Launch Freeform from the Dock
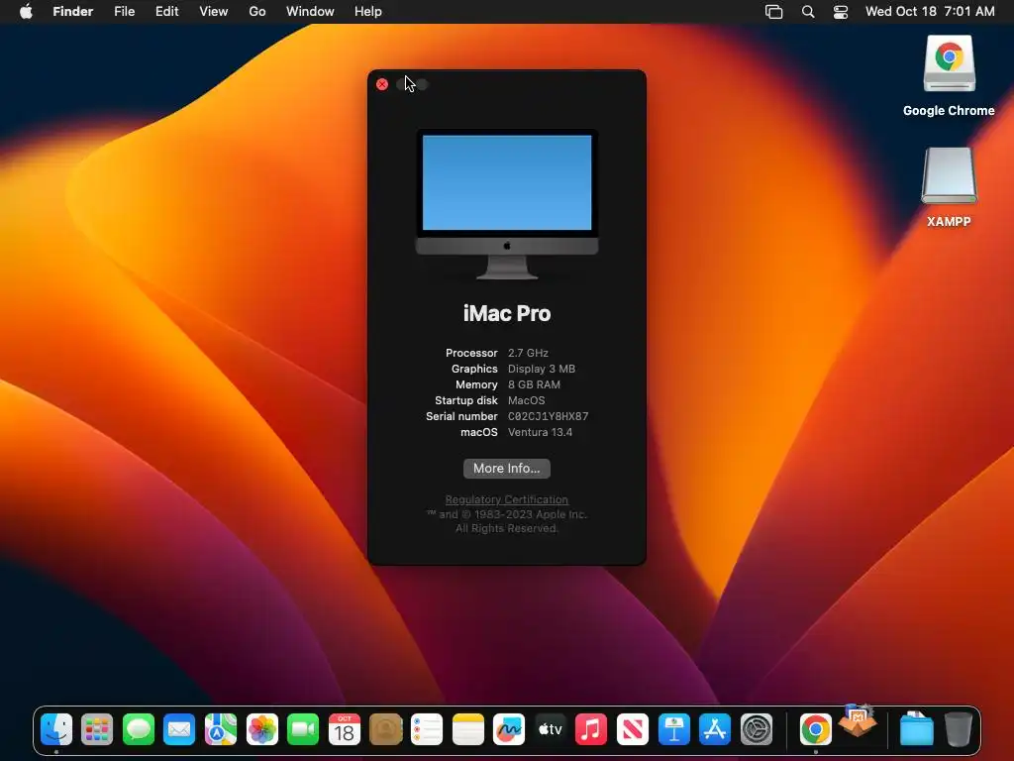Screen dimensions: 1014x761 [x=509, y=729]
